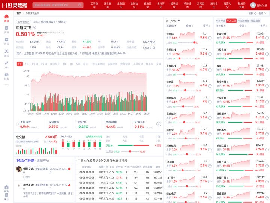Open 板块异常 in top menu
Viewport: 270px width, 203px height.
click(147, 5)
